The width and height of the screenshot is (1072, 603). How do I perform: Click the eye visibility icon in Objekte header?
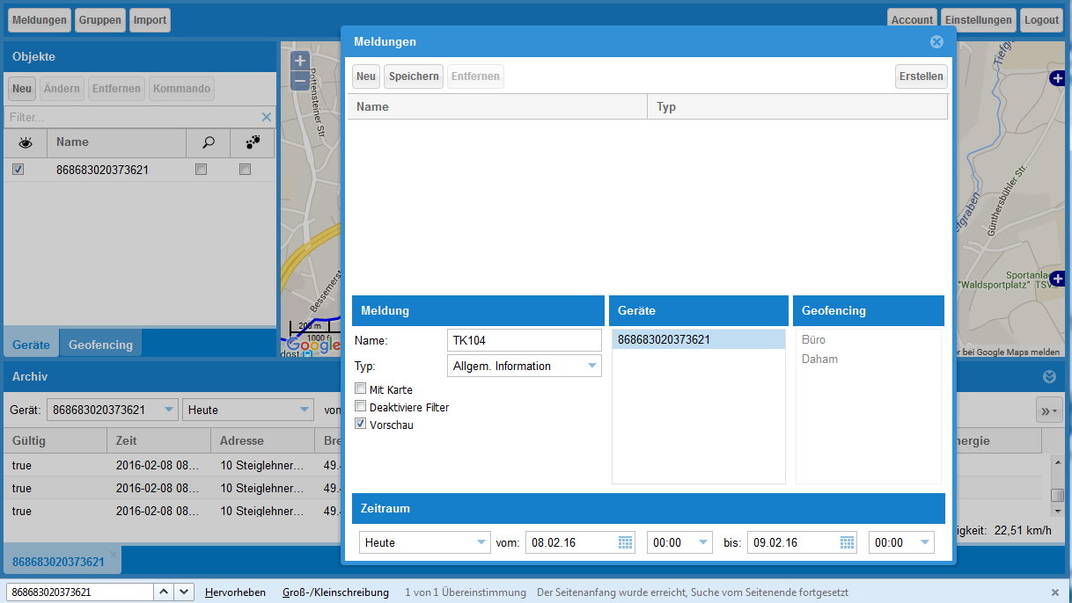[25, 143]
